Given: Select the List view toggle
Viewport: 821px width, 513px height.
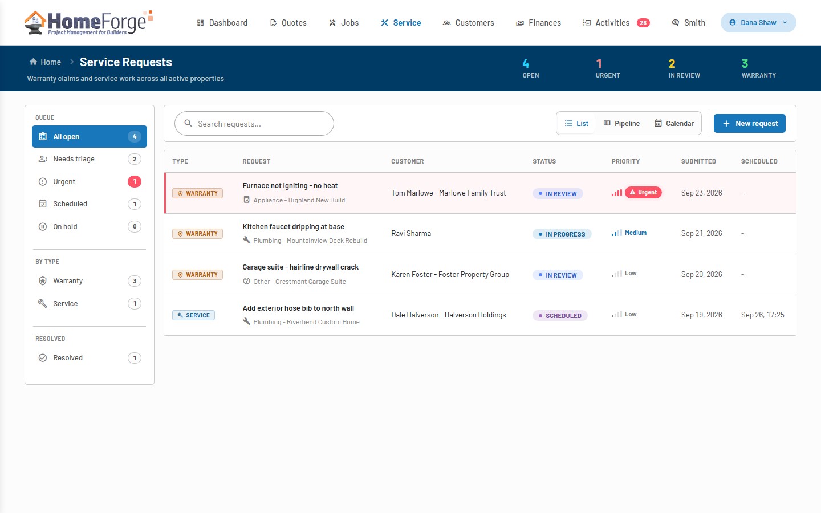Looking at the screenshot, I should (x=576, y=123).
